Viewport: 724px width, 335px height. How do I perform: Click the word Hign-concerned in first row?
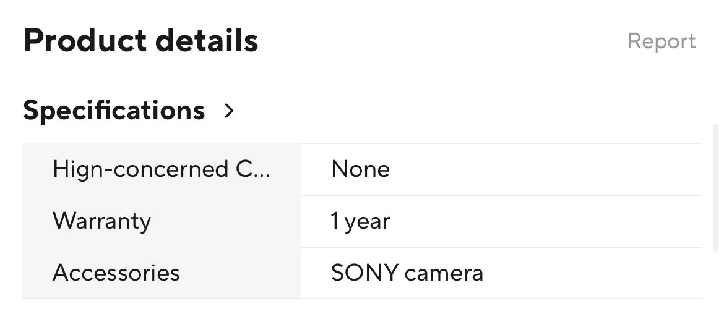point(140,169)
